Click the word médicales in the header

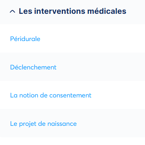coord(107,11)
